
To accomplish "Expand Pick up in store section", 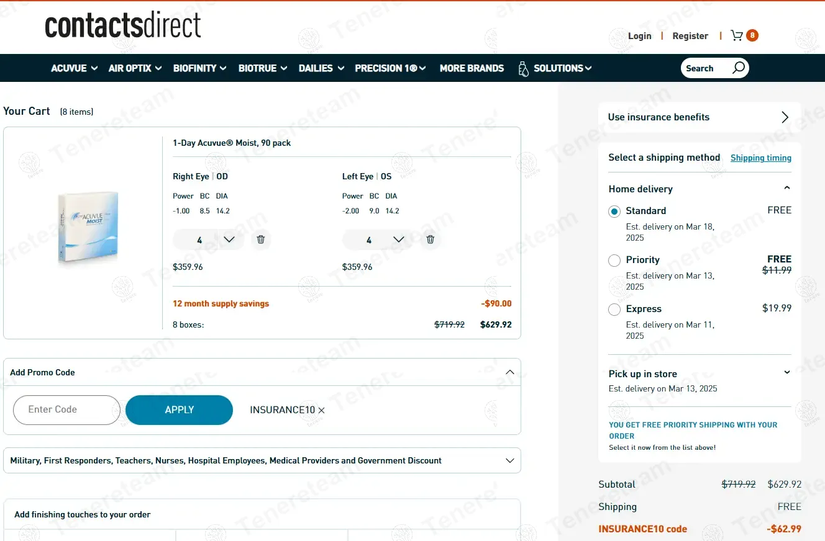I will [786, 373].
